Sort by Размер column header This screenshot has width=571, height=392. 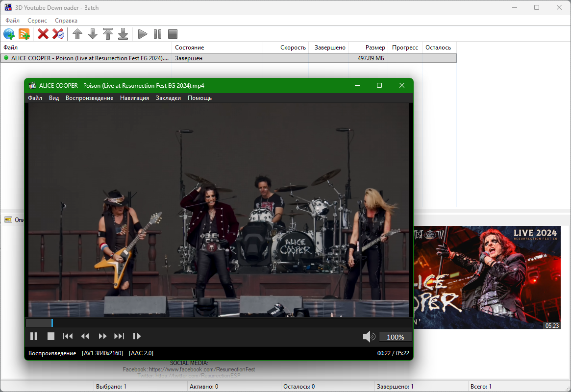tap(368, 48)
